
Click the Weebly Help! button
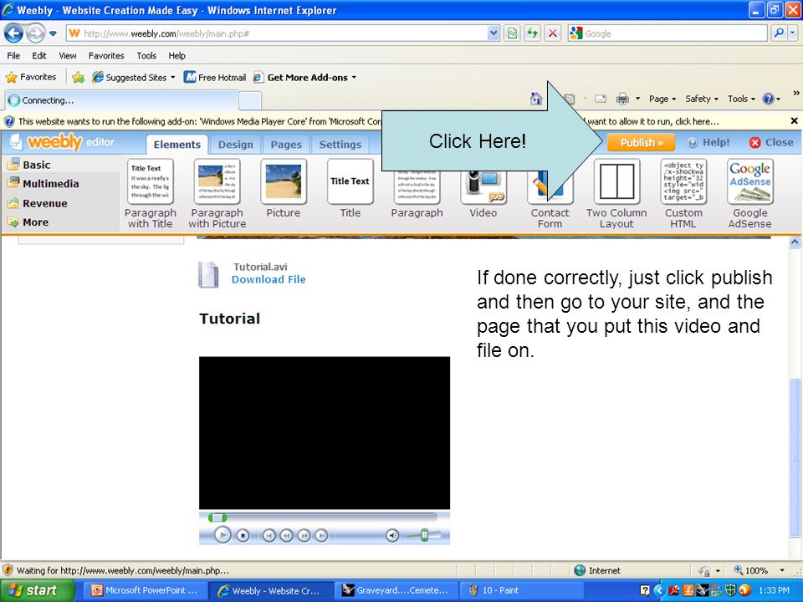(x=708, y=143)
